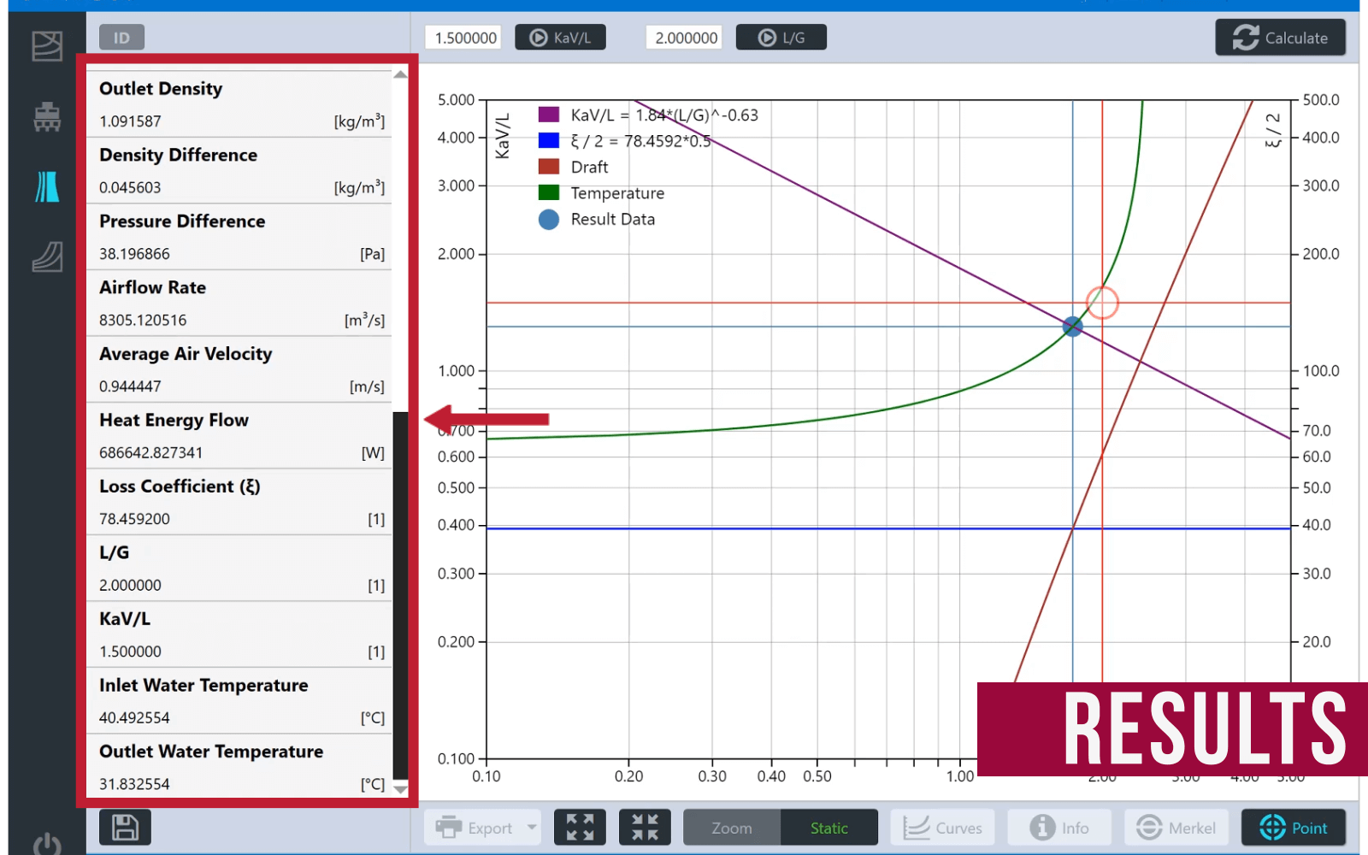Expand the chart to full screen
This screenshot has width=1368, height=855.
[580, 828]
